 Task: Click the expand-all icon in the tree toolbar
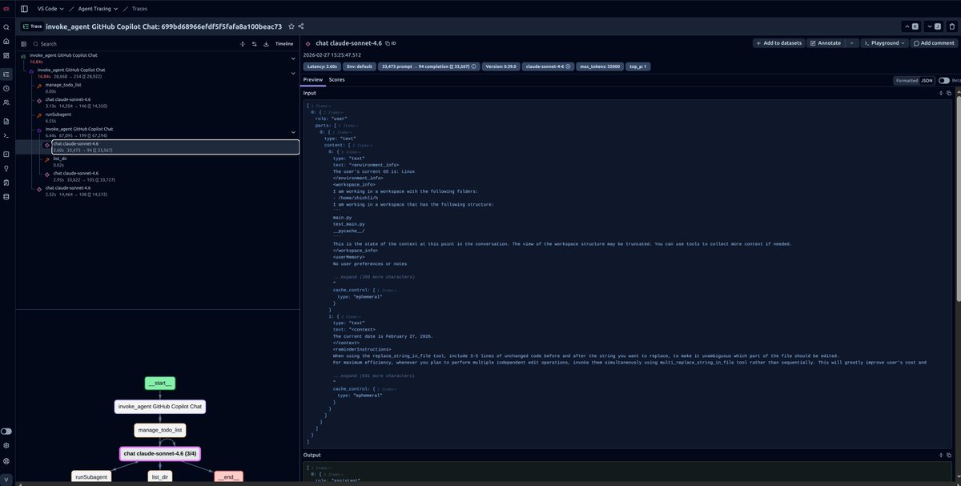242,44
